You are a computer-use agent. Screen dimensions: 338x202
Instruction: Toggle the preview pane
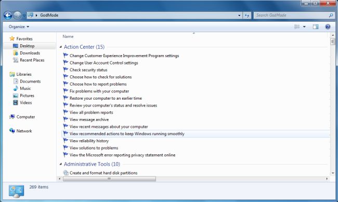[x=316, y=26]
